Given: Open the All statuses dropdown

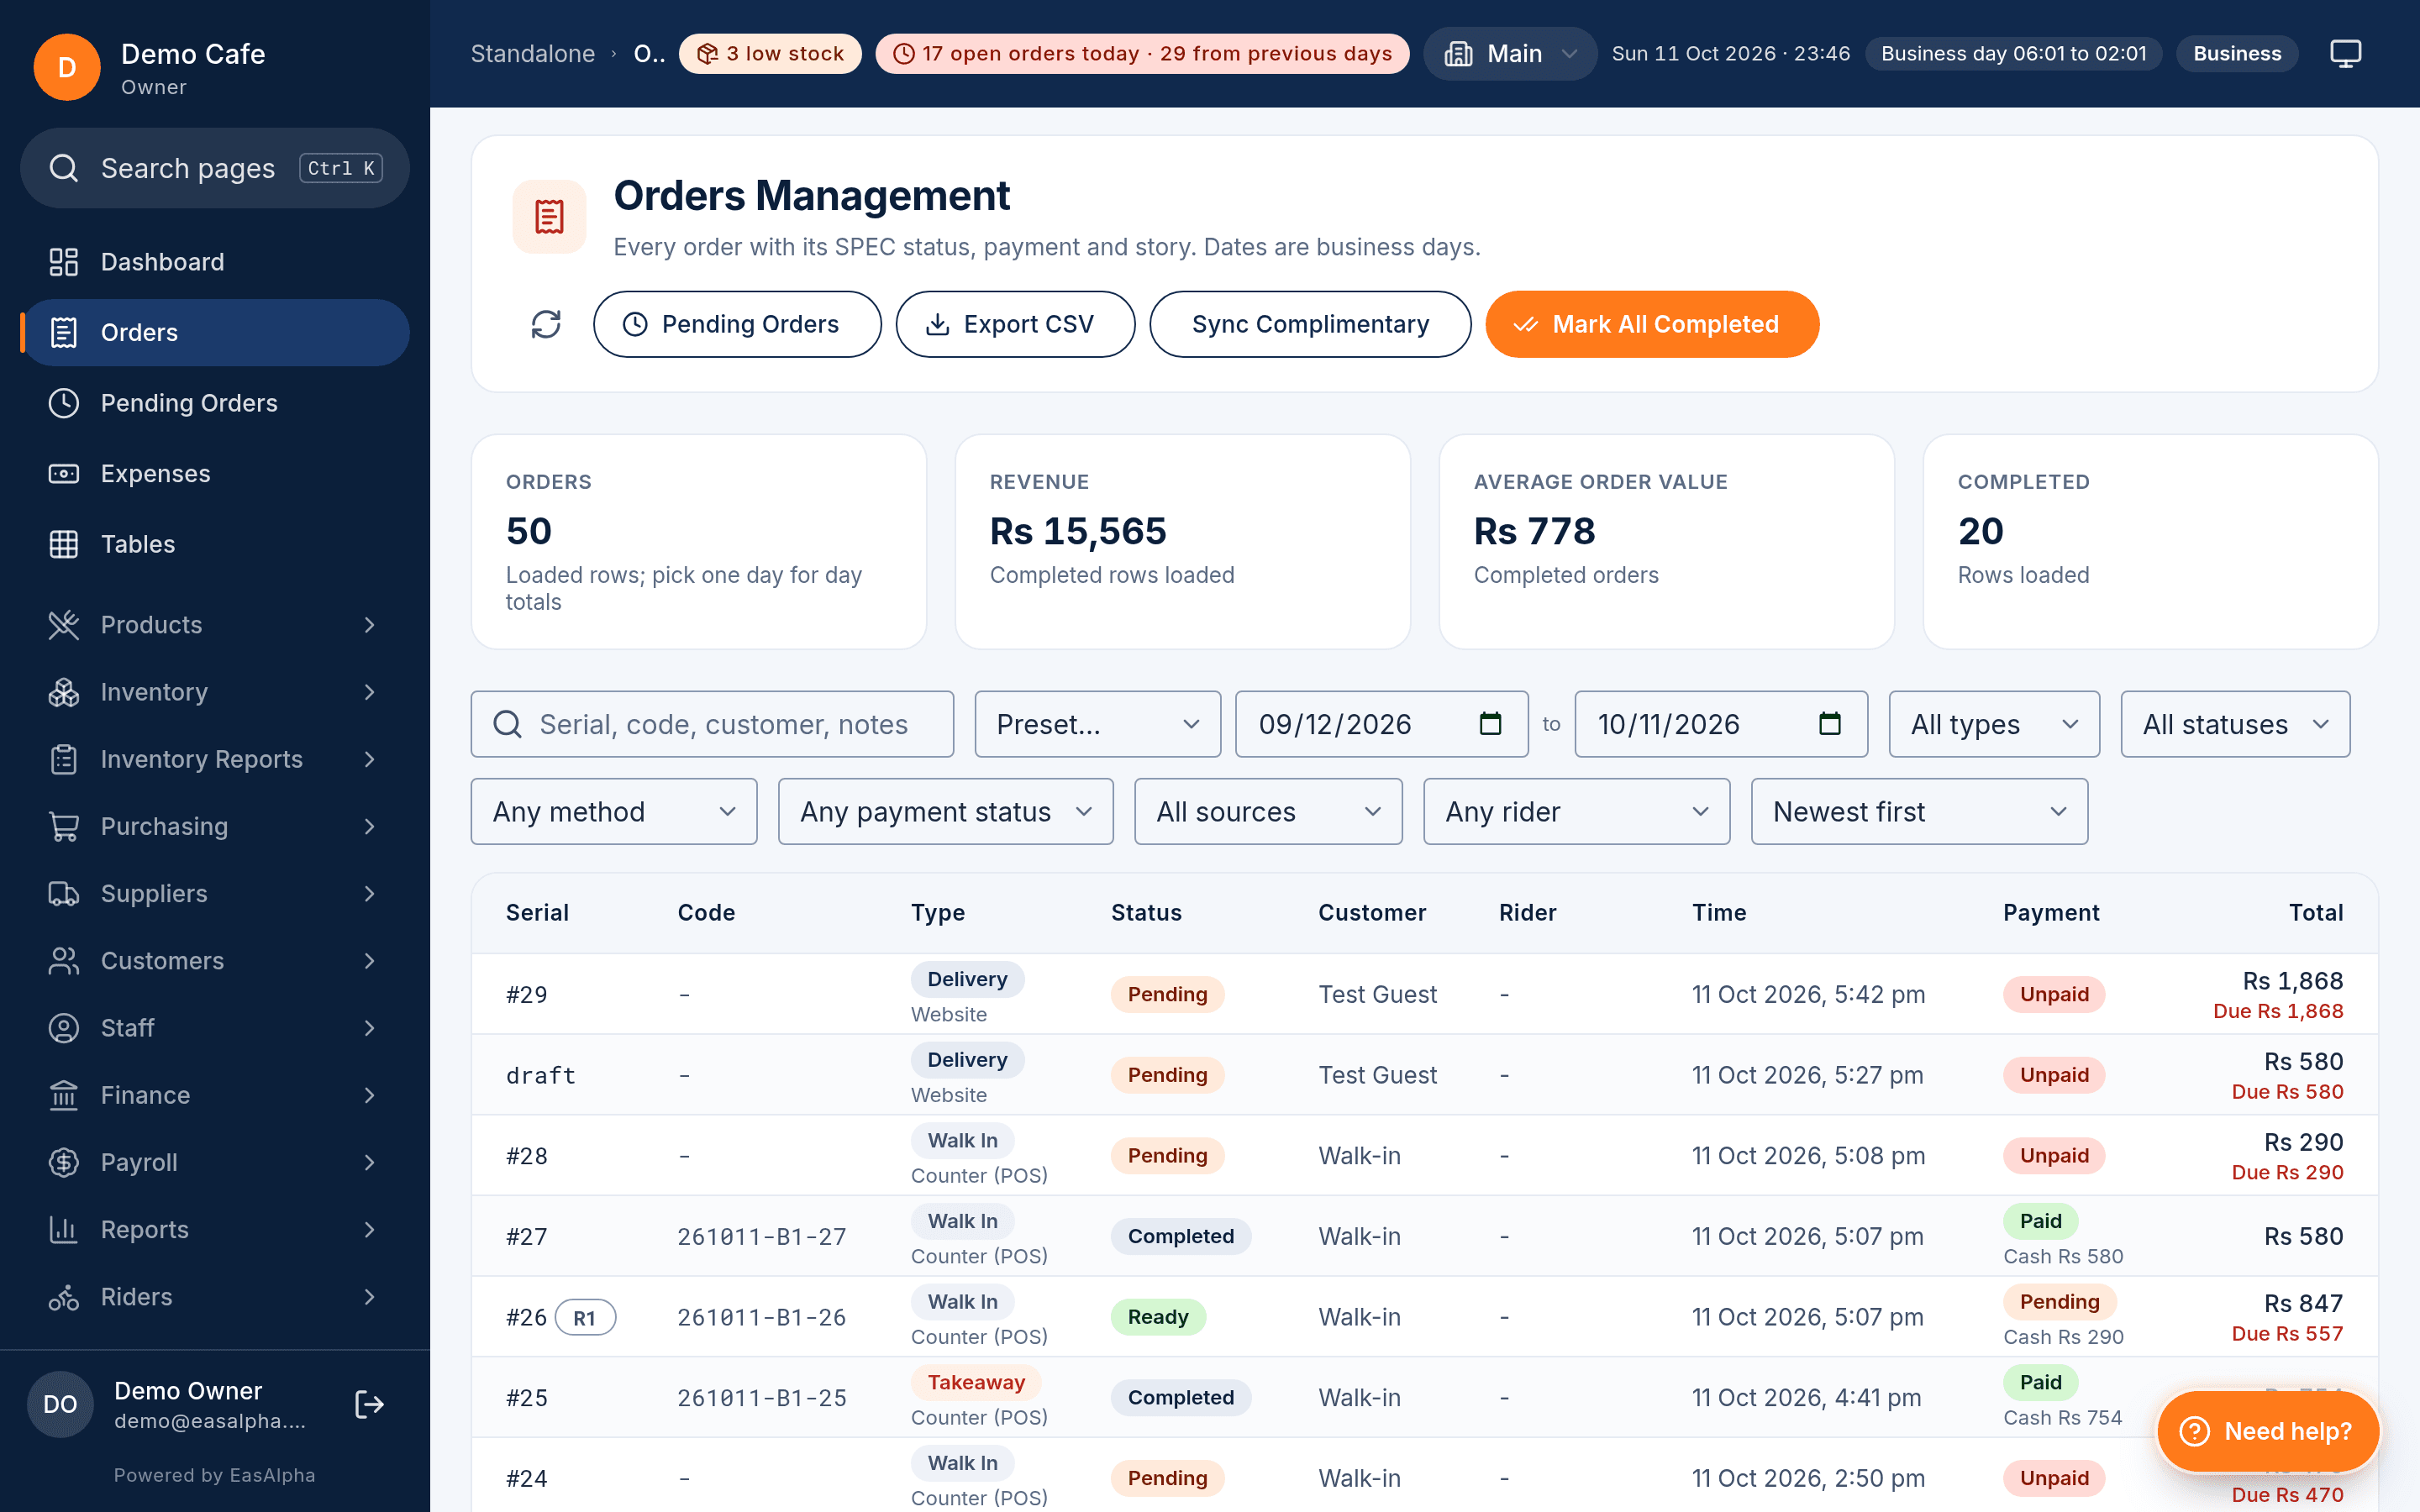Looking at the screenshot, I should [2235, 724].
